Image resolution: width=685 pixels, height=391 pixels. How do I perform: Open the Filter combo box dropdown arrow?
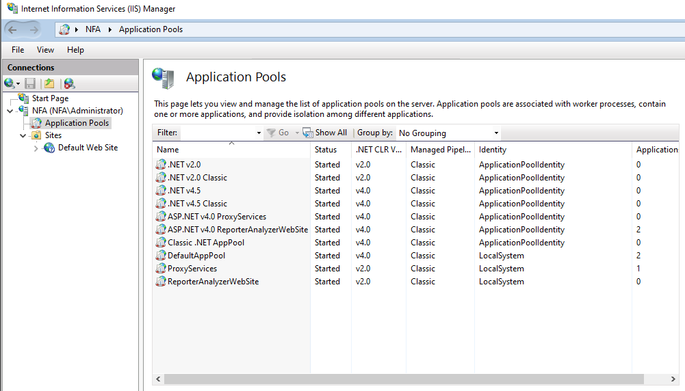tap(259, 133)
